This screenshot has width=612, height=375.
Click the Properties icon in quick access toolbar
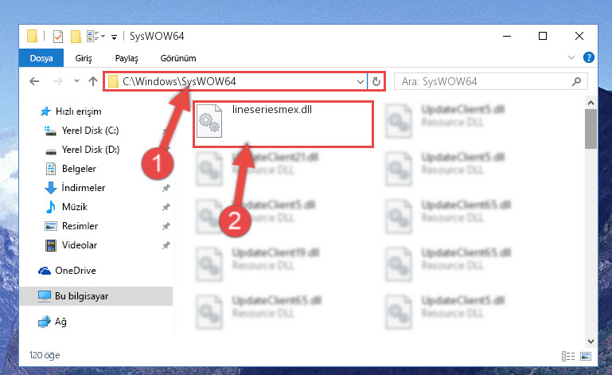[x=58, y=37]
